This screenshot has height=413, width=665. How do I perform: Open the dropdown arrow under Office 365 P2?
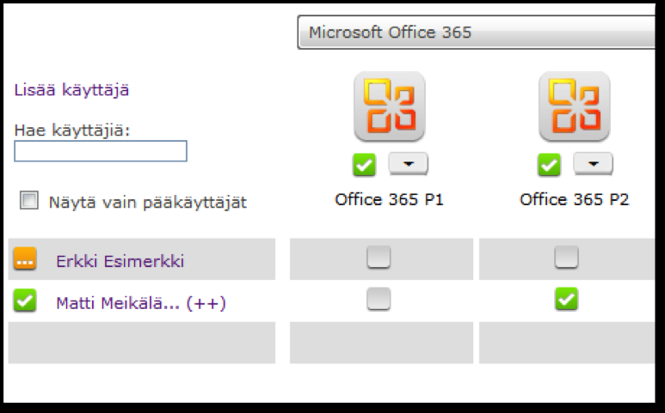(x=594, y=164)
